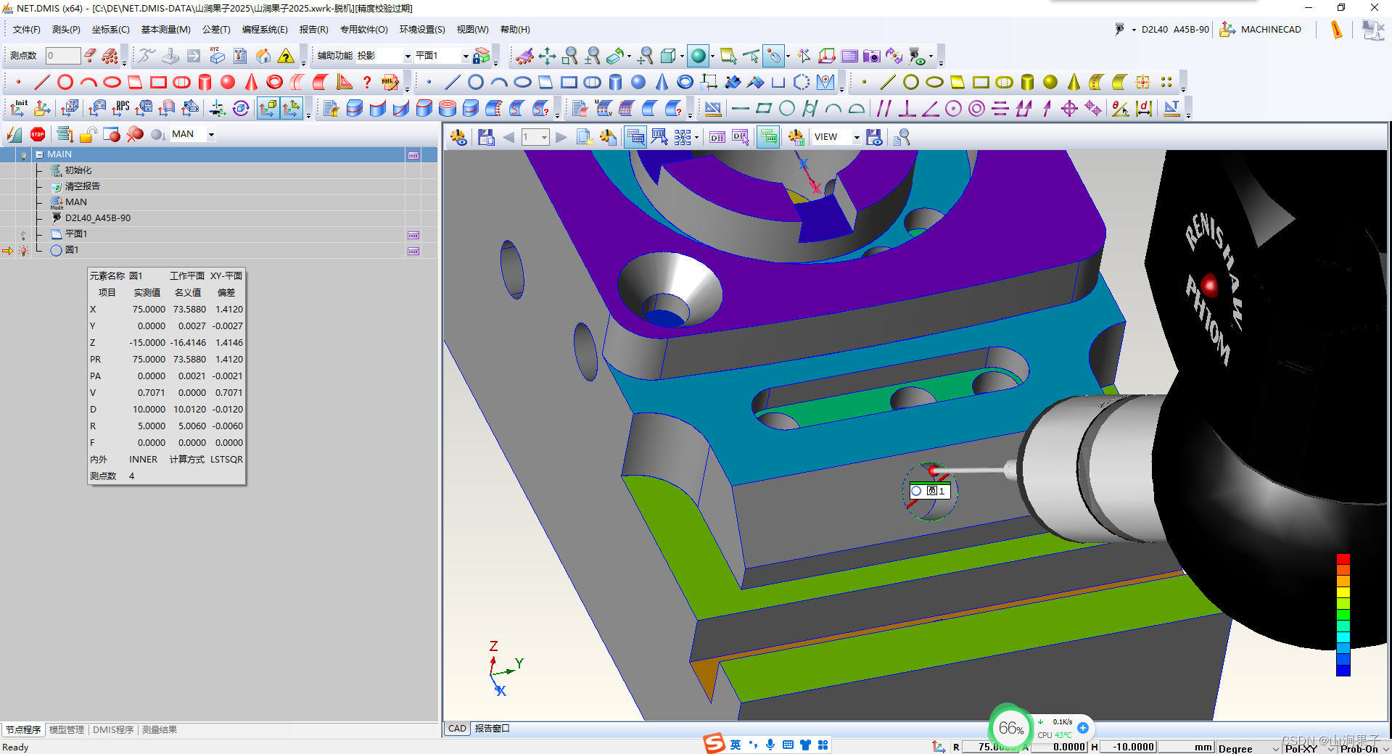Collapse the MAIN tree node
Viewport: 1392px width, 754px height.
click(39, 154)
